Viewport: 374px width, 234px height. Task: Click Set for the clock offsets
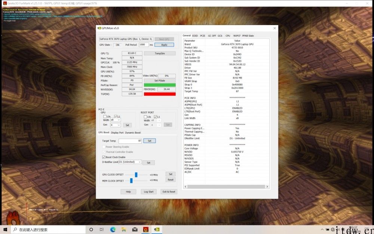(171, 174)
